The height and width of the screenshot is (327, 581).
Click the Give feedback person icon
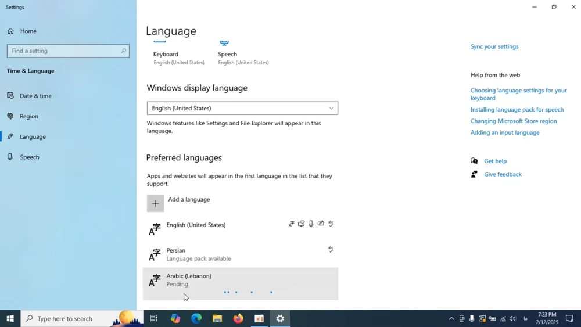(474, 174)
